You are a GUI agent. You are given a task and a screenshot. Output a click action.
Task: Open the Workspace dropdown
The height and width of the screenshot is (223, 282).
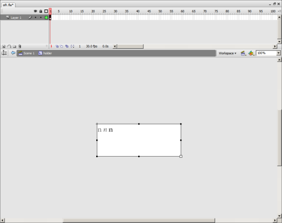pos(227,53)
